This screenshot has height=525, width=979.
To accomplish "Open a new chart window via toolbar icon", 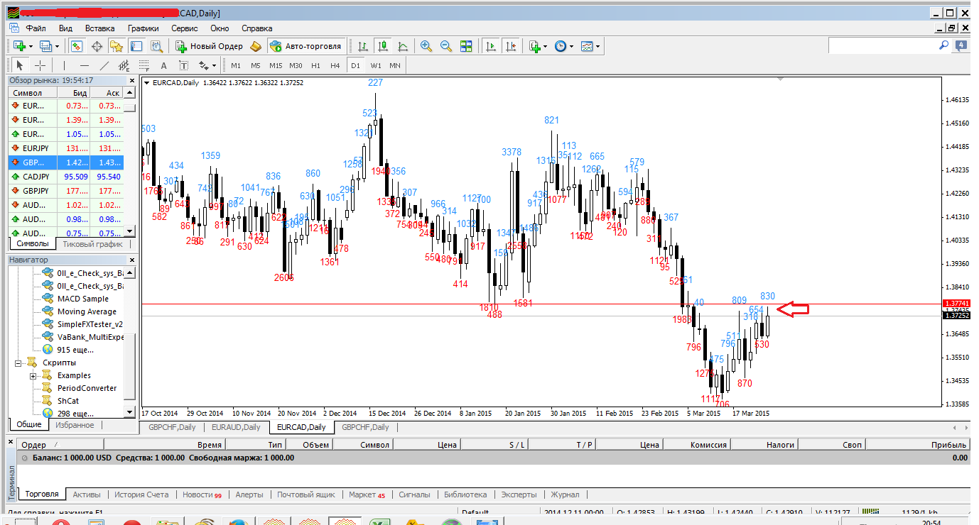I will 19,46.
